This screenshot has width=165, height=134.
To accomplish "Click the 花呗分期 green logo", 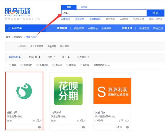I will (68, 91).
